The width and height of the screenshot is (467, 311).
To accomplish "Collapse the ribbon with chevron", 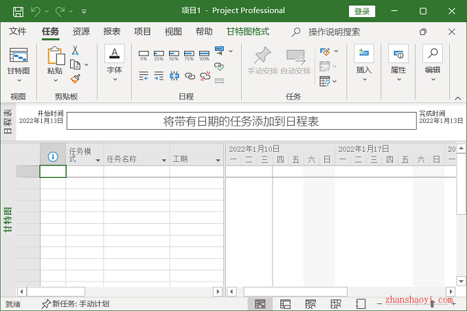I will click(458, 98).
